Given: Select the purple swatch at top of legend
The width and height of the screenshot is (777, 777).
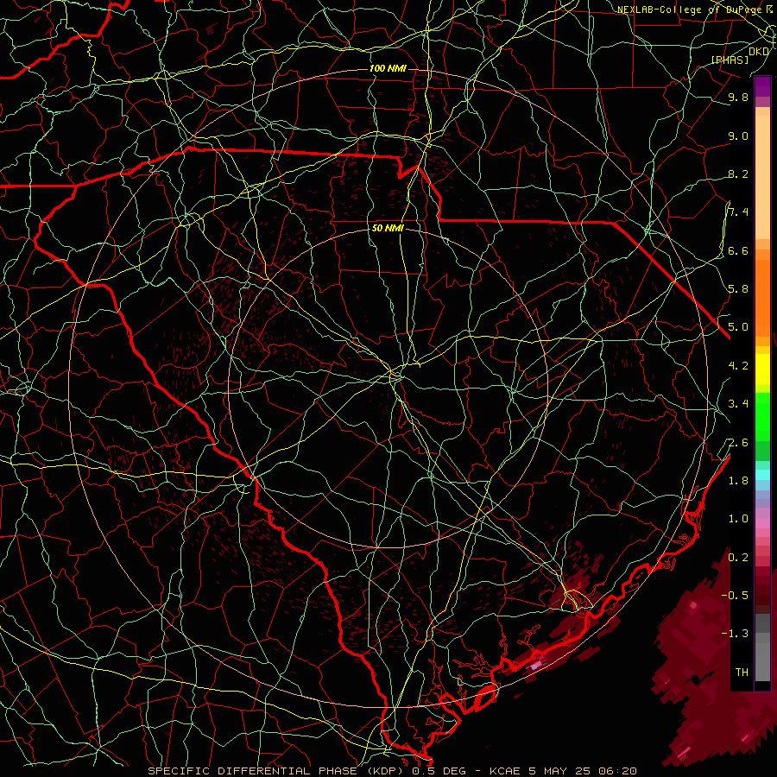Looking at the screenshot, I should (x=762, y=86).
